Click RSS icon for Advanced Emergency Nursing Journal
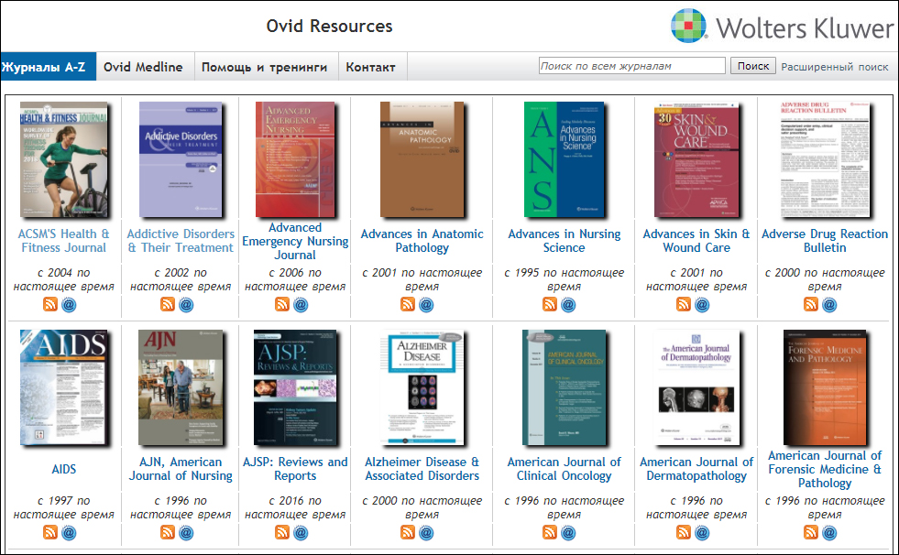The height and width of the screenshot is (555, 899). click(x=282, y=303)
